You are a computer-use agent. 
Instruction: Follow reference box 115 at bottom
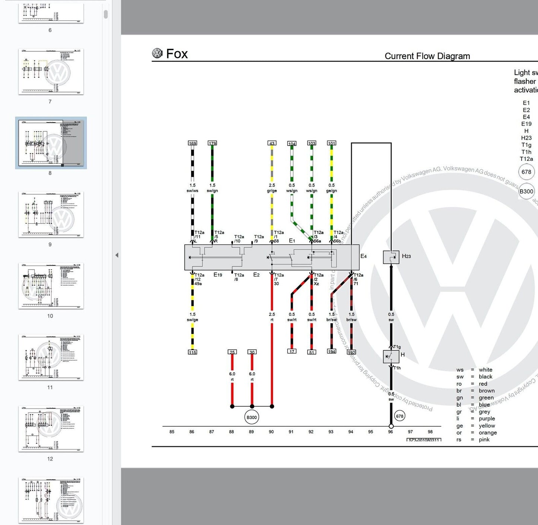tap(192, 352)
